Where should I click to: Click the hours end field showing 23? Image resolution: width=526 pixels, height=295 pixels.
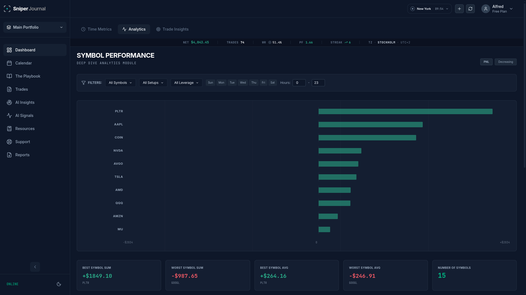318,83
